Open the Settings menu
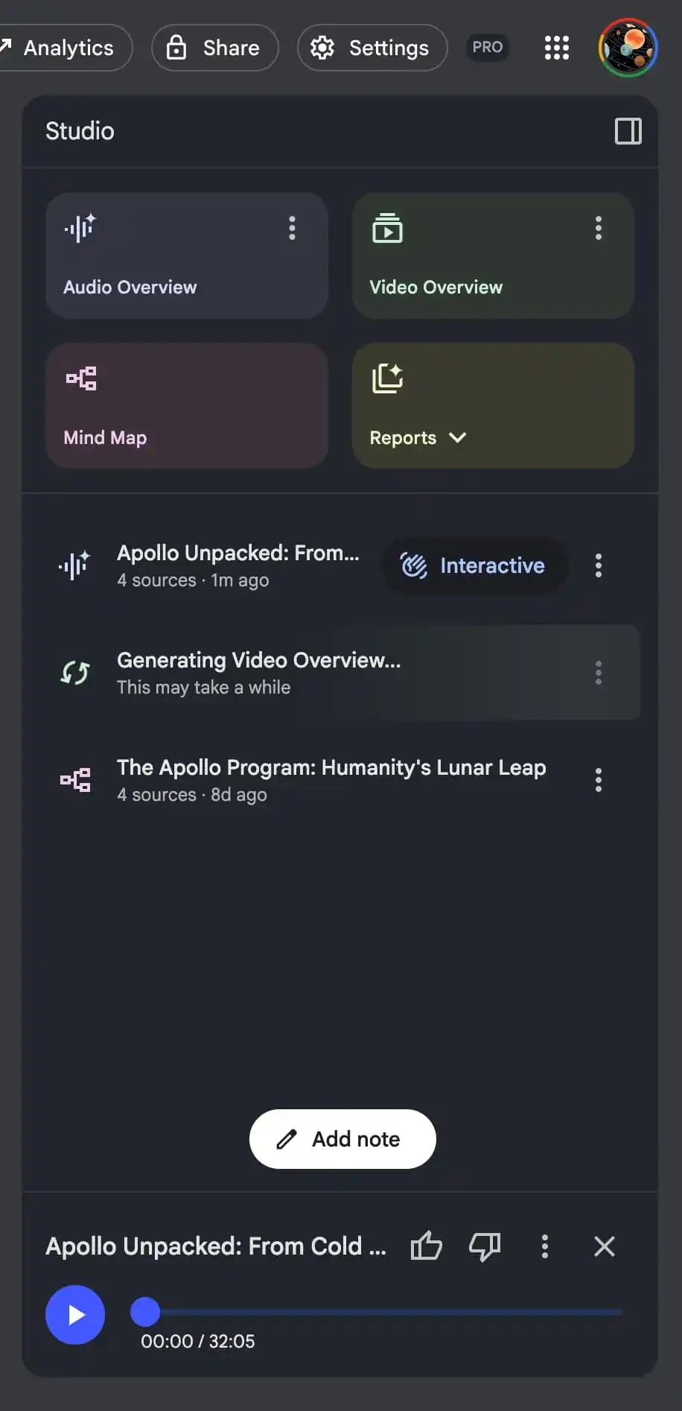This screenshot has width=682, height=1411. pyautogui.click(x=372, y=48)
